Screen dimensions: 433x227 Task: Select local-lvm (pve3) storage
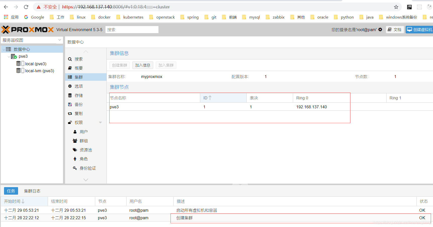click(x=39, y=71)
